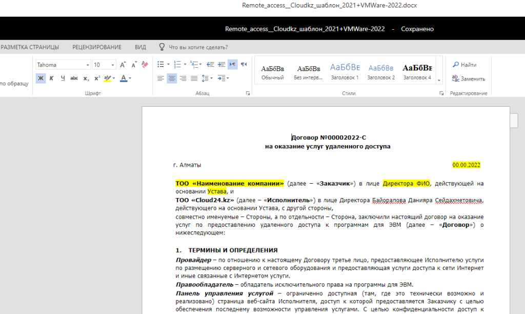Viewport: 525px width, 314px height.
Task: Apply the Заголовок 1 style
Action: 345,71
